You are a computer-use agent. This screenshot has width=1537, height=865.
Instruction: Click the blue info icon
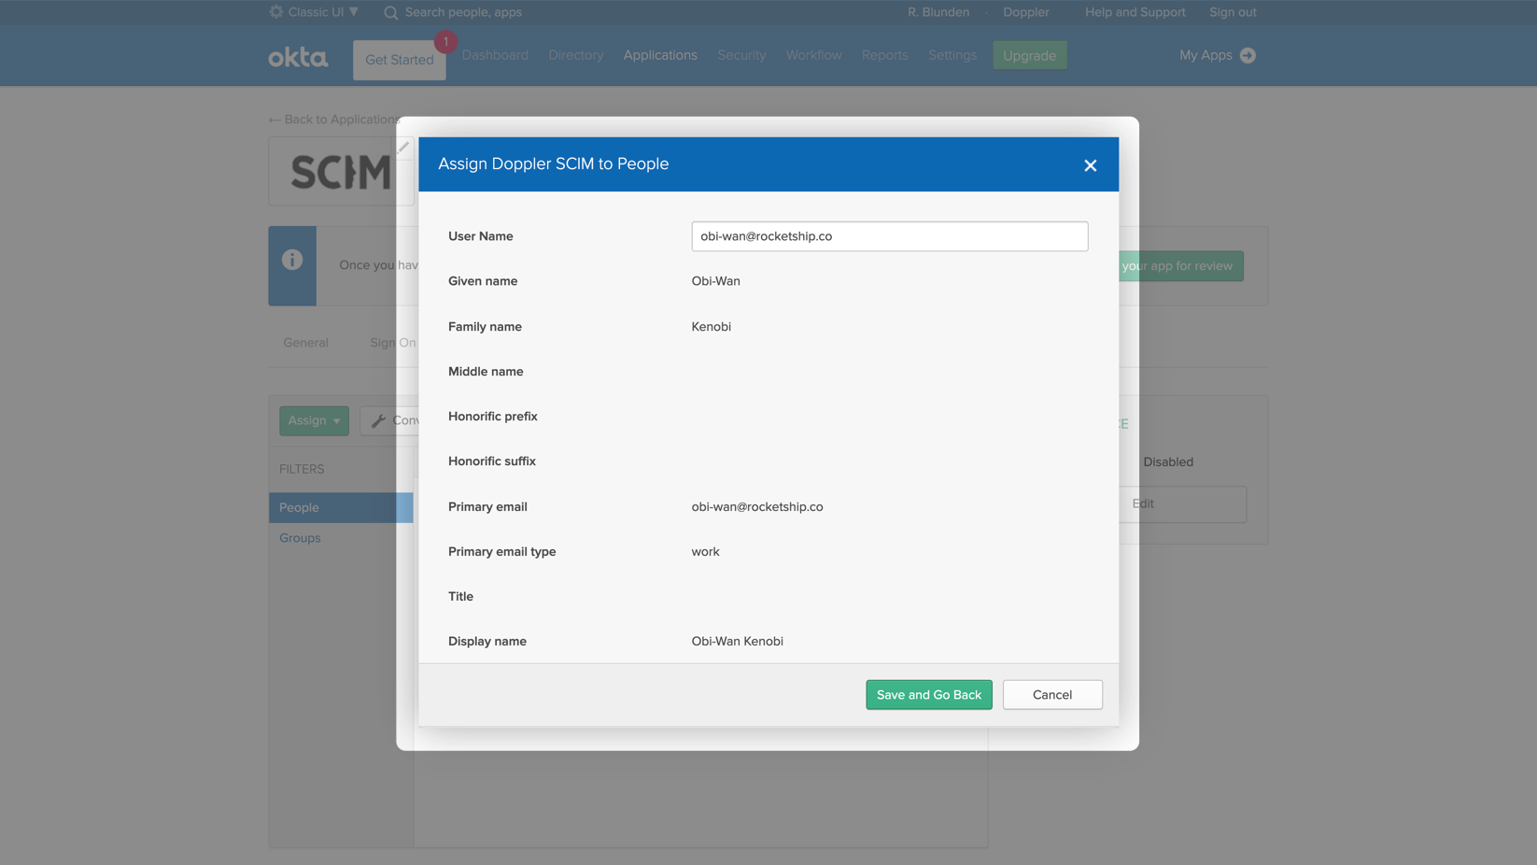point(292,260)
